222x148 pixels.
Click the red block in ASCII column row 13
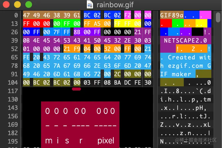coord(166,23)
